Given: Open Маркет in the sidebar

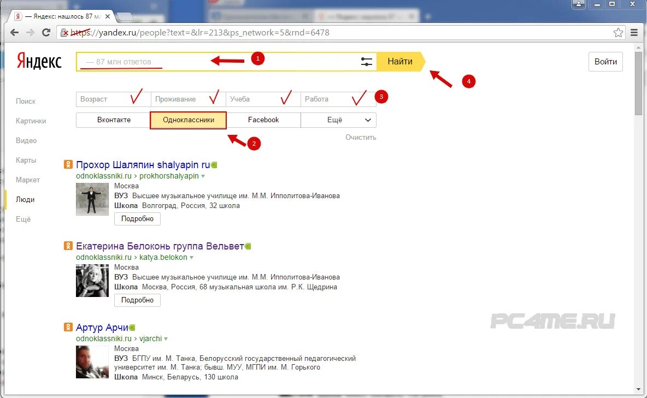Looking at the screenshot, I should tap(28, 180).
